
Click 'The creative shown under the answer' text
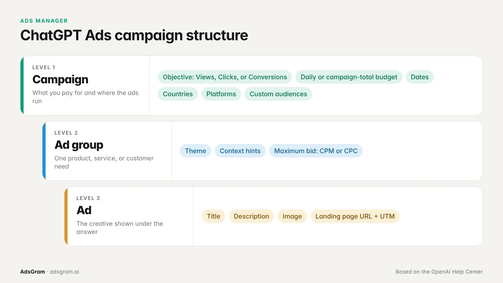point(120,228)
